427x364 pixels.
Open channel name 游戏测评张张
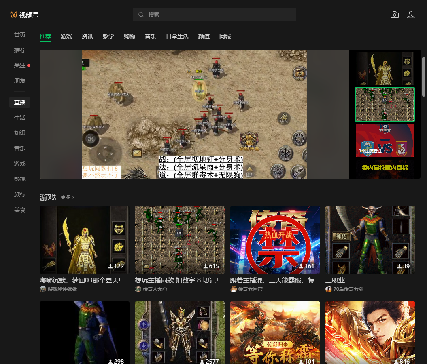coord(62,289)
